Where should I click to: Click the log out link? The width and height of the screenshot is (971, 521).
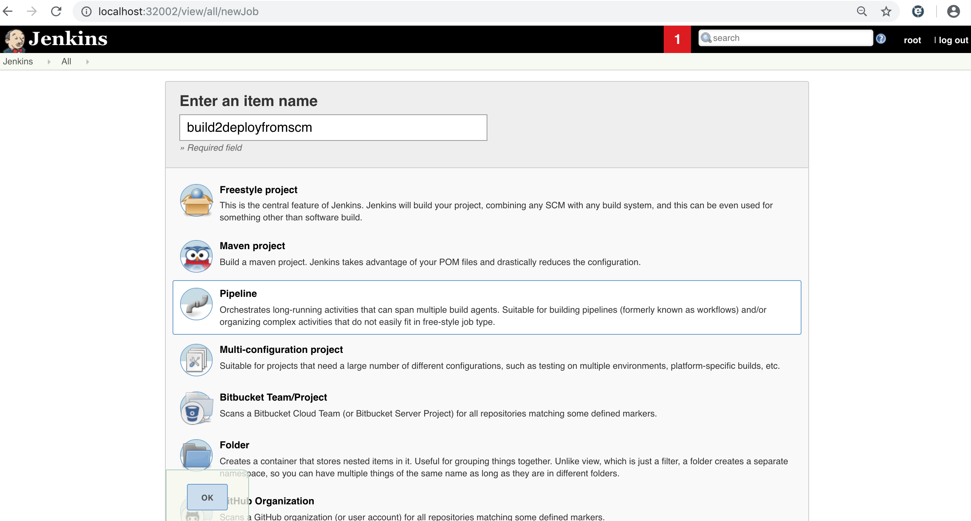tap(953, 40)
